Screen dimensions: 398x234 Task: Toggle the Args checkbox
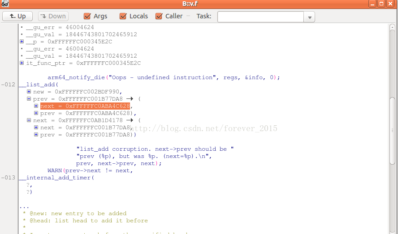pyautogui.click(x=87, y=16)
